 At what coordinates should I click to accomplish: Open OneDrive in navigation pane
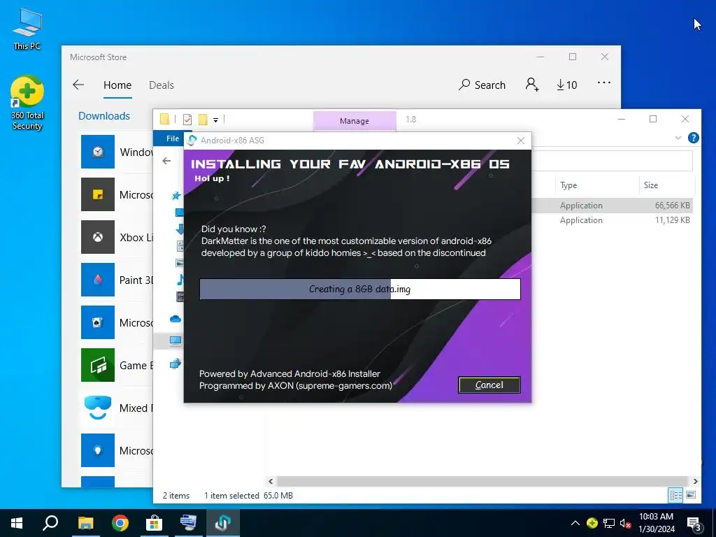click(x=176, y=319)
